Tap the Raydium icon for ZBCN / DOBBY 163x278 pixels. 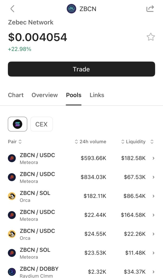click(12, 272)
